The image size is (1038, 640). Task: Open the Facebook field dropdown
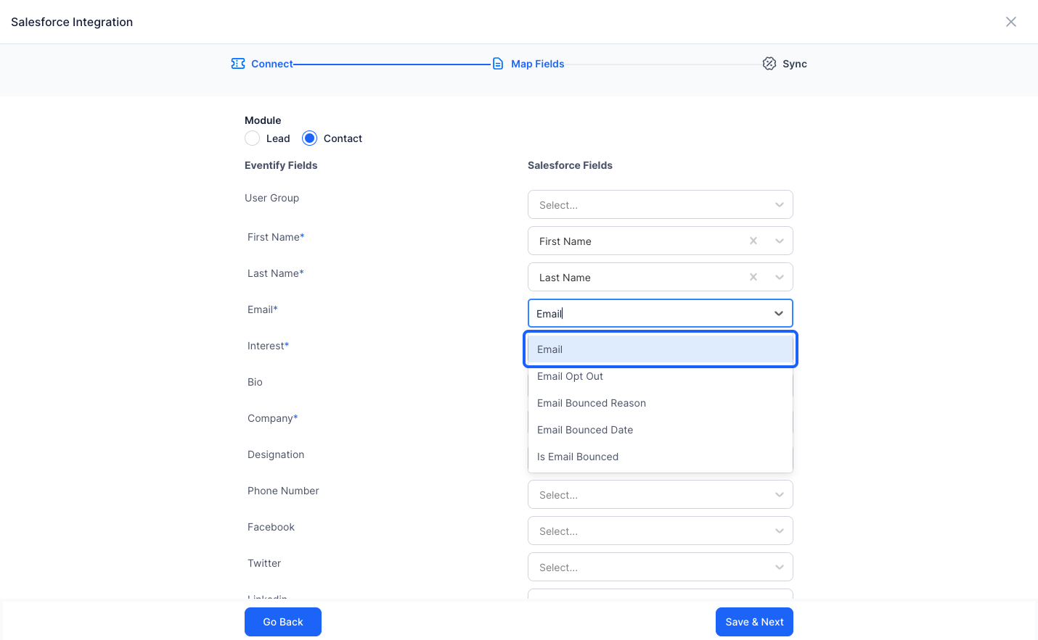[661, 531]
